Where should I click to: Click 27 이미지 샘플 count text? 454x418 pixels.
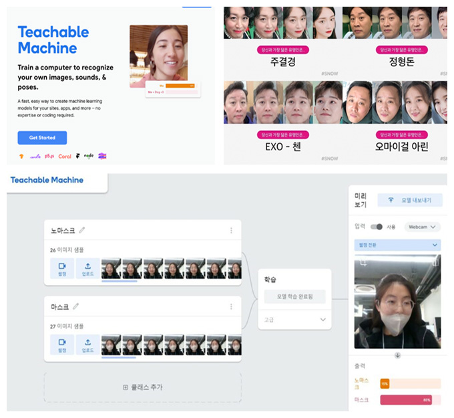[67, 326]
